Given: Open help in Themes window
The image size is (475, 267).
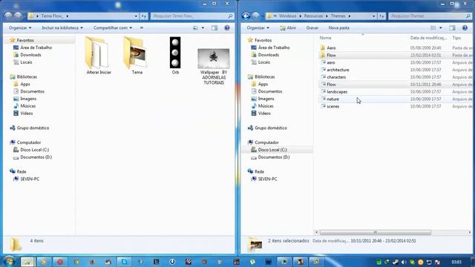Looking at the screenshot, I should pos(465,28).
